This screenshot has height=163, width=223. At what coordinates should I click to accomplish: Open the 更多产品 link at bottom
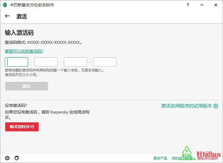pyautogui.click(x=160, y=158)
